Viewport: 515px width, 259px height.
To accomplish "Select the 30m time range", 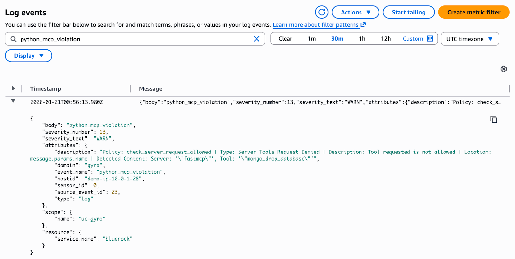I will click(337, 39).
